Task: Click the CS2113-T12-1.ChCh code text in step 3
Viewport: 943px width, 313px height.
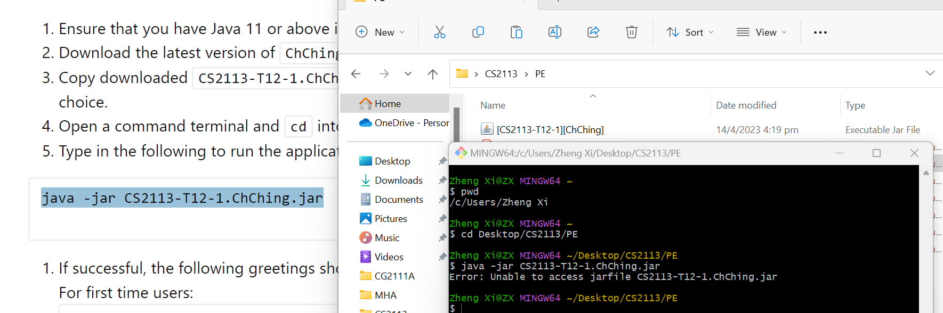Action: pyautogui.click(x=268, y=78)
